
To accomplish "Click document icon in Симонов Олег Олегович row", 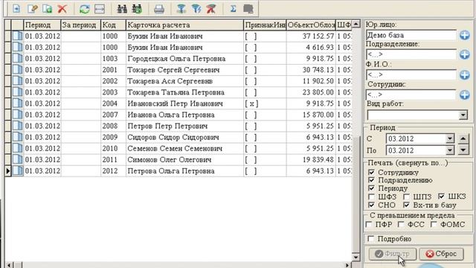I will point(18,160).
